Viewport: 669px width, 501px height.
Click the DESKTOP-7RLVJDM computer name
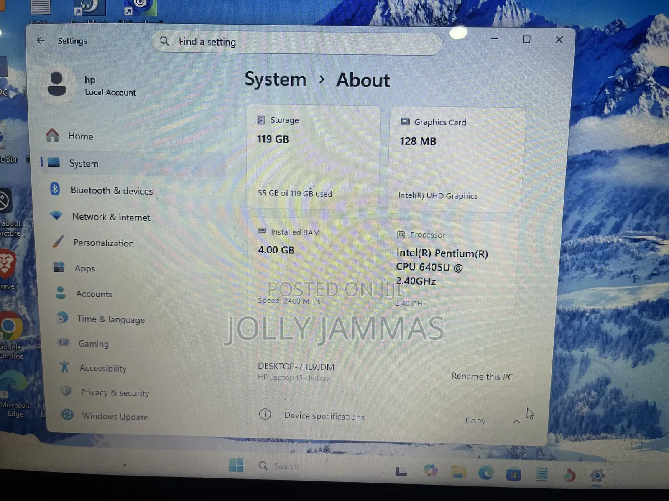tap(296, 367)
